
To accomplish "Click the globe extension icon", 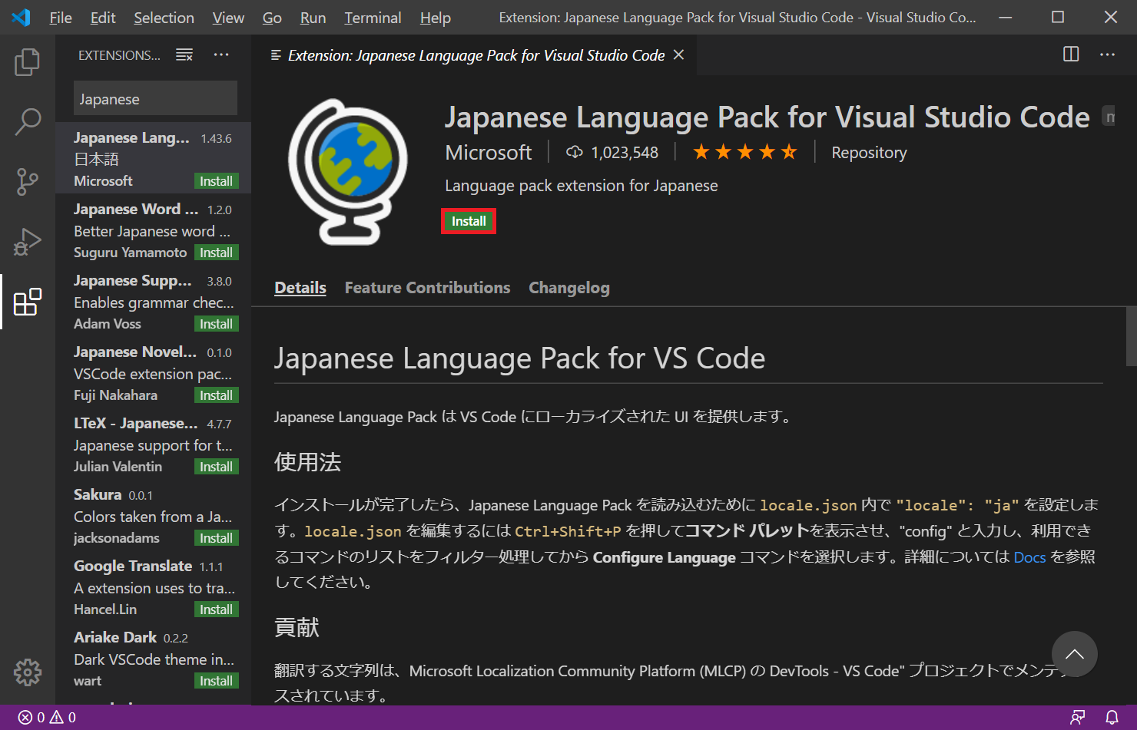I will point(349,172).
